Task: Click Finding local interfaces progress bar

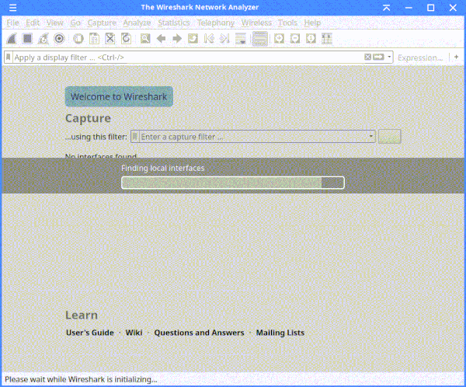Action: [x=233, y=183]
